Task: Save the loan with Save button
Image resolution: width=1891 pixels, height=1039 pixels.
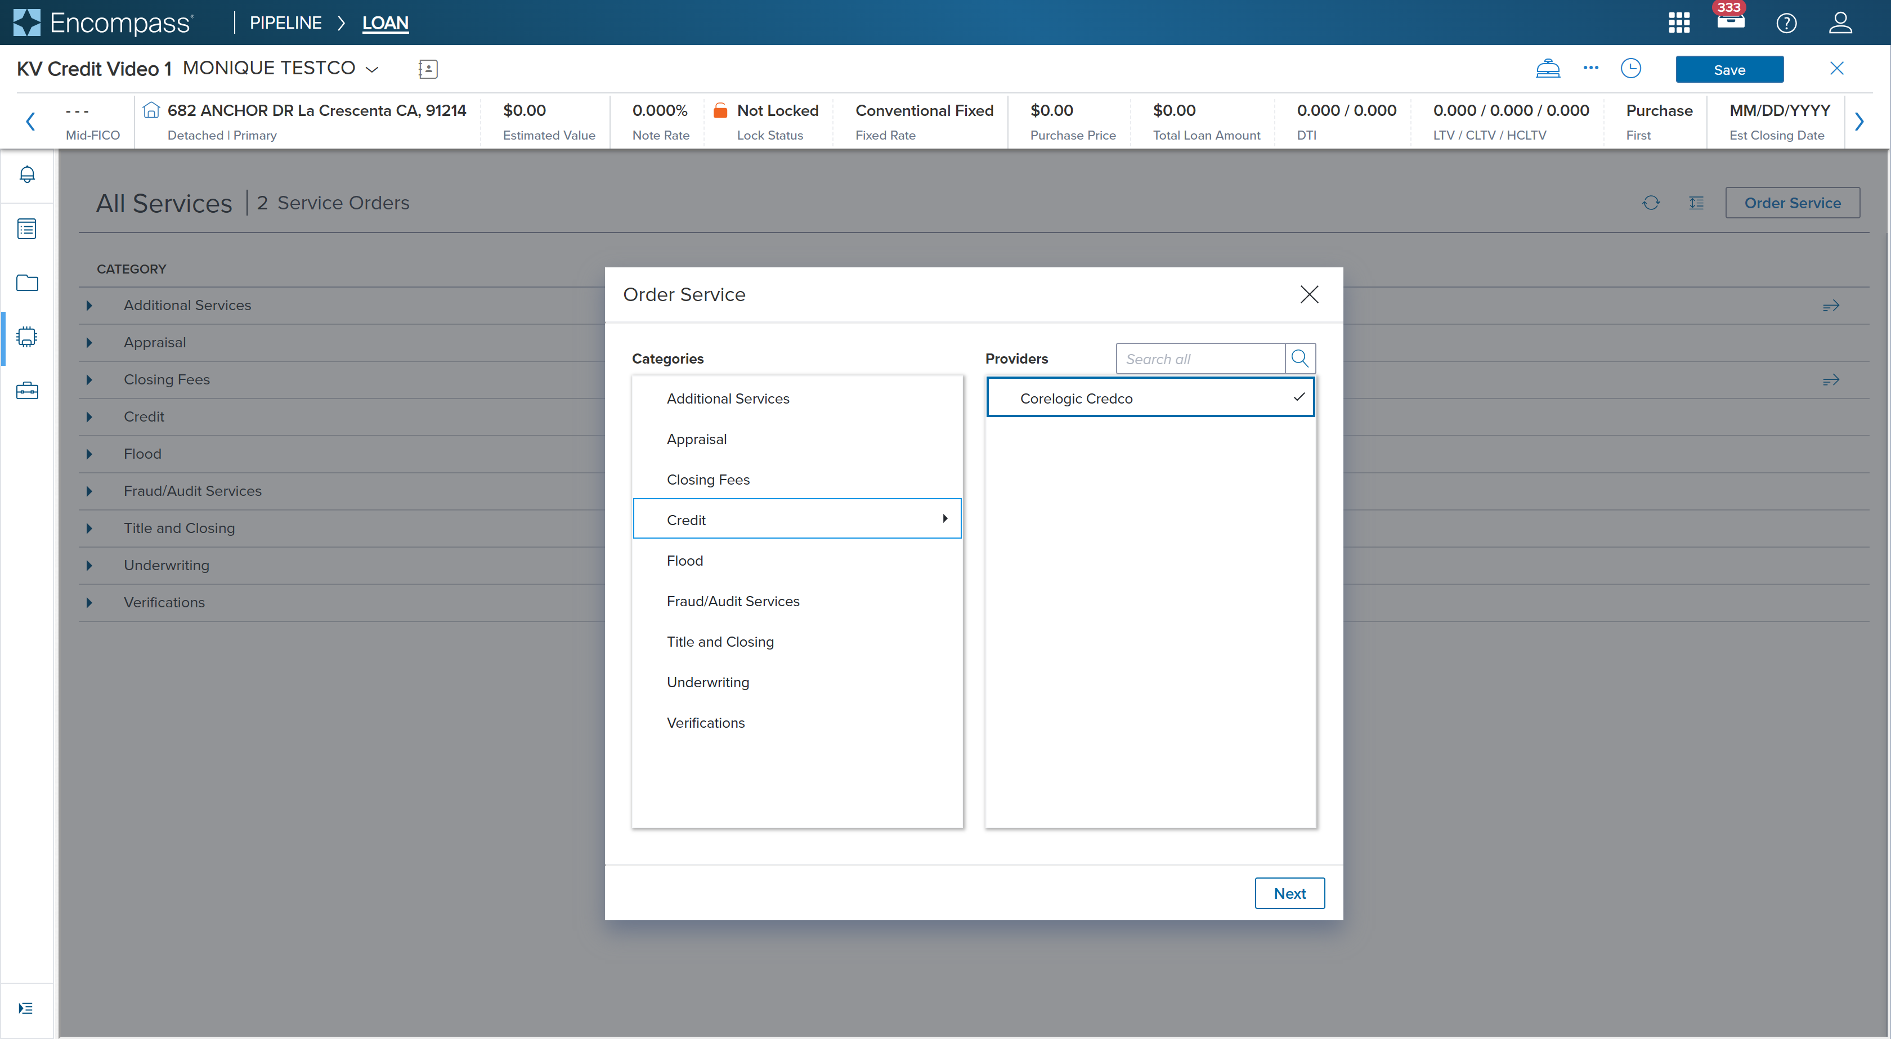Action: pos(1729,70)
